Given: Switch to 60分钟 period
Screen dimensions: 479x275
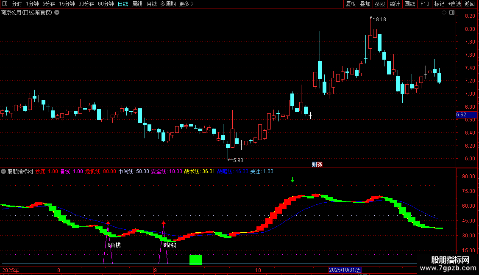Looking at the screenshot, I should click(106, 4).
